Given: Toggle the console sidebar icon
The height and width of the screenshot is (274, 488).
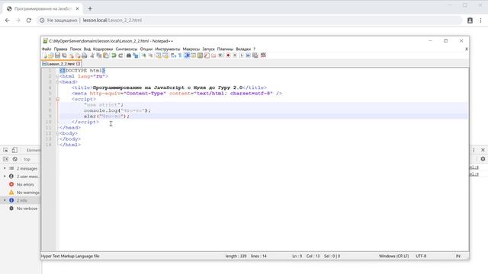Looking at the screenshot, I should 5,159.
